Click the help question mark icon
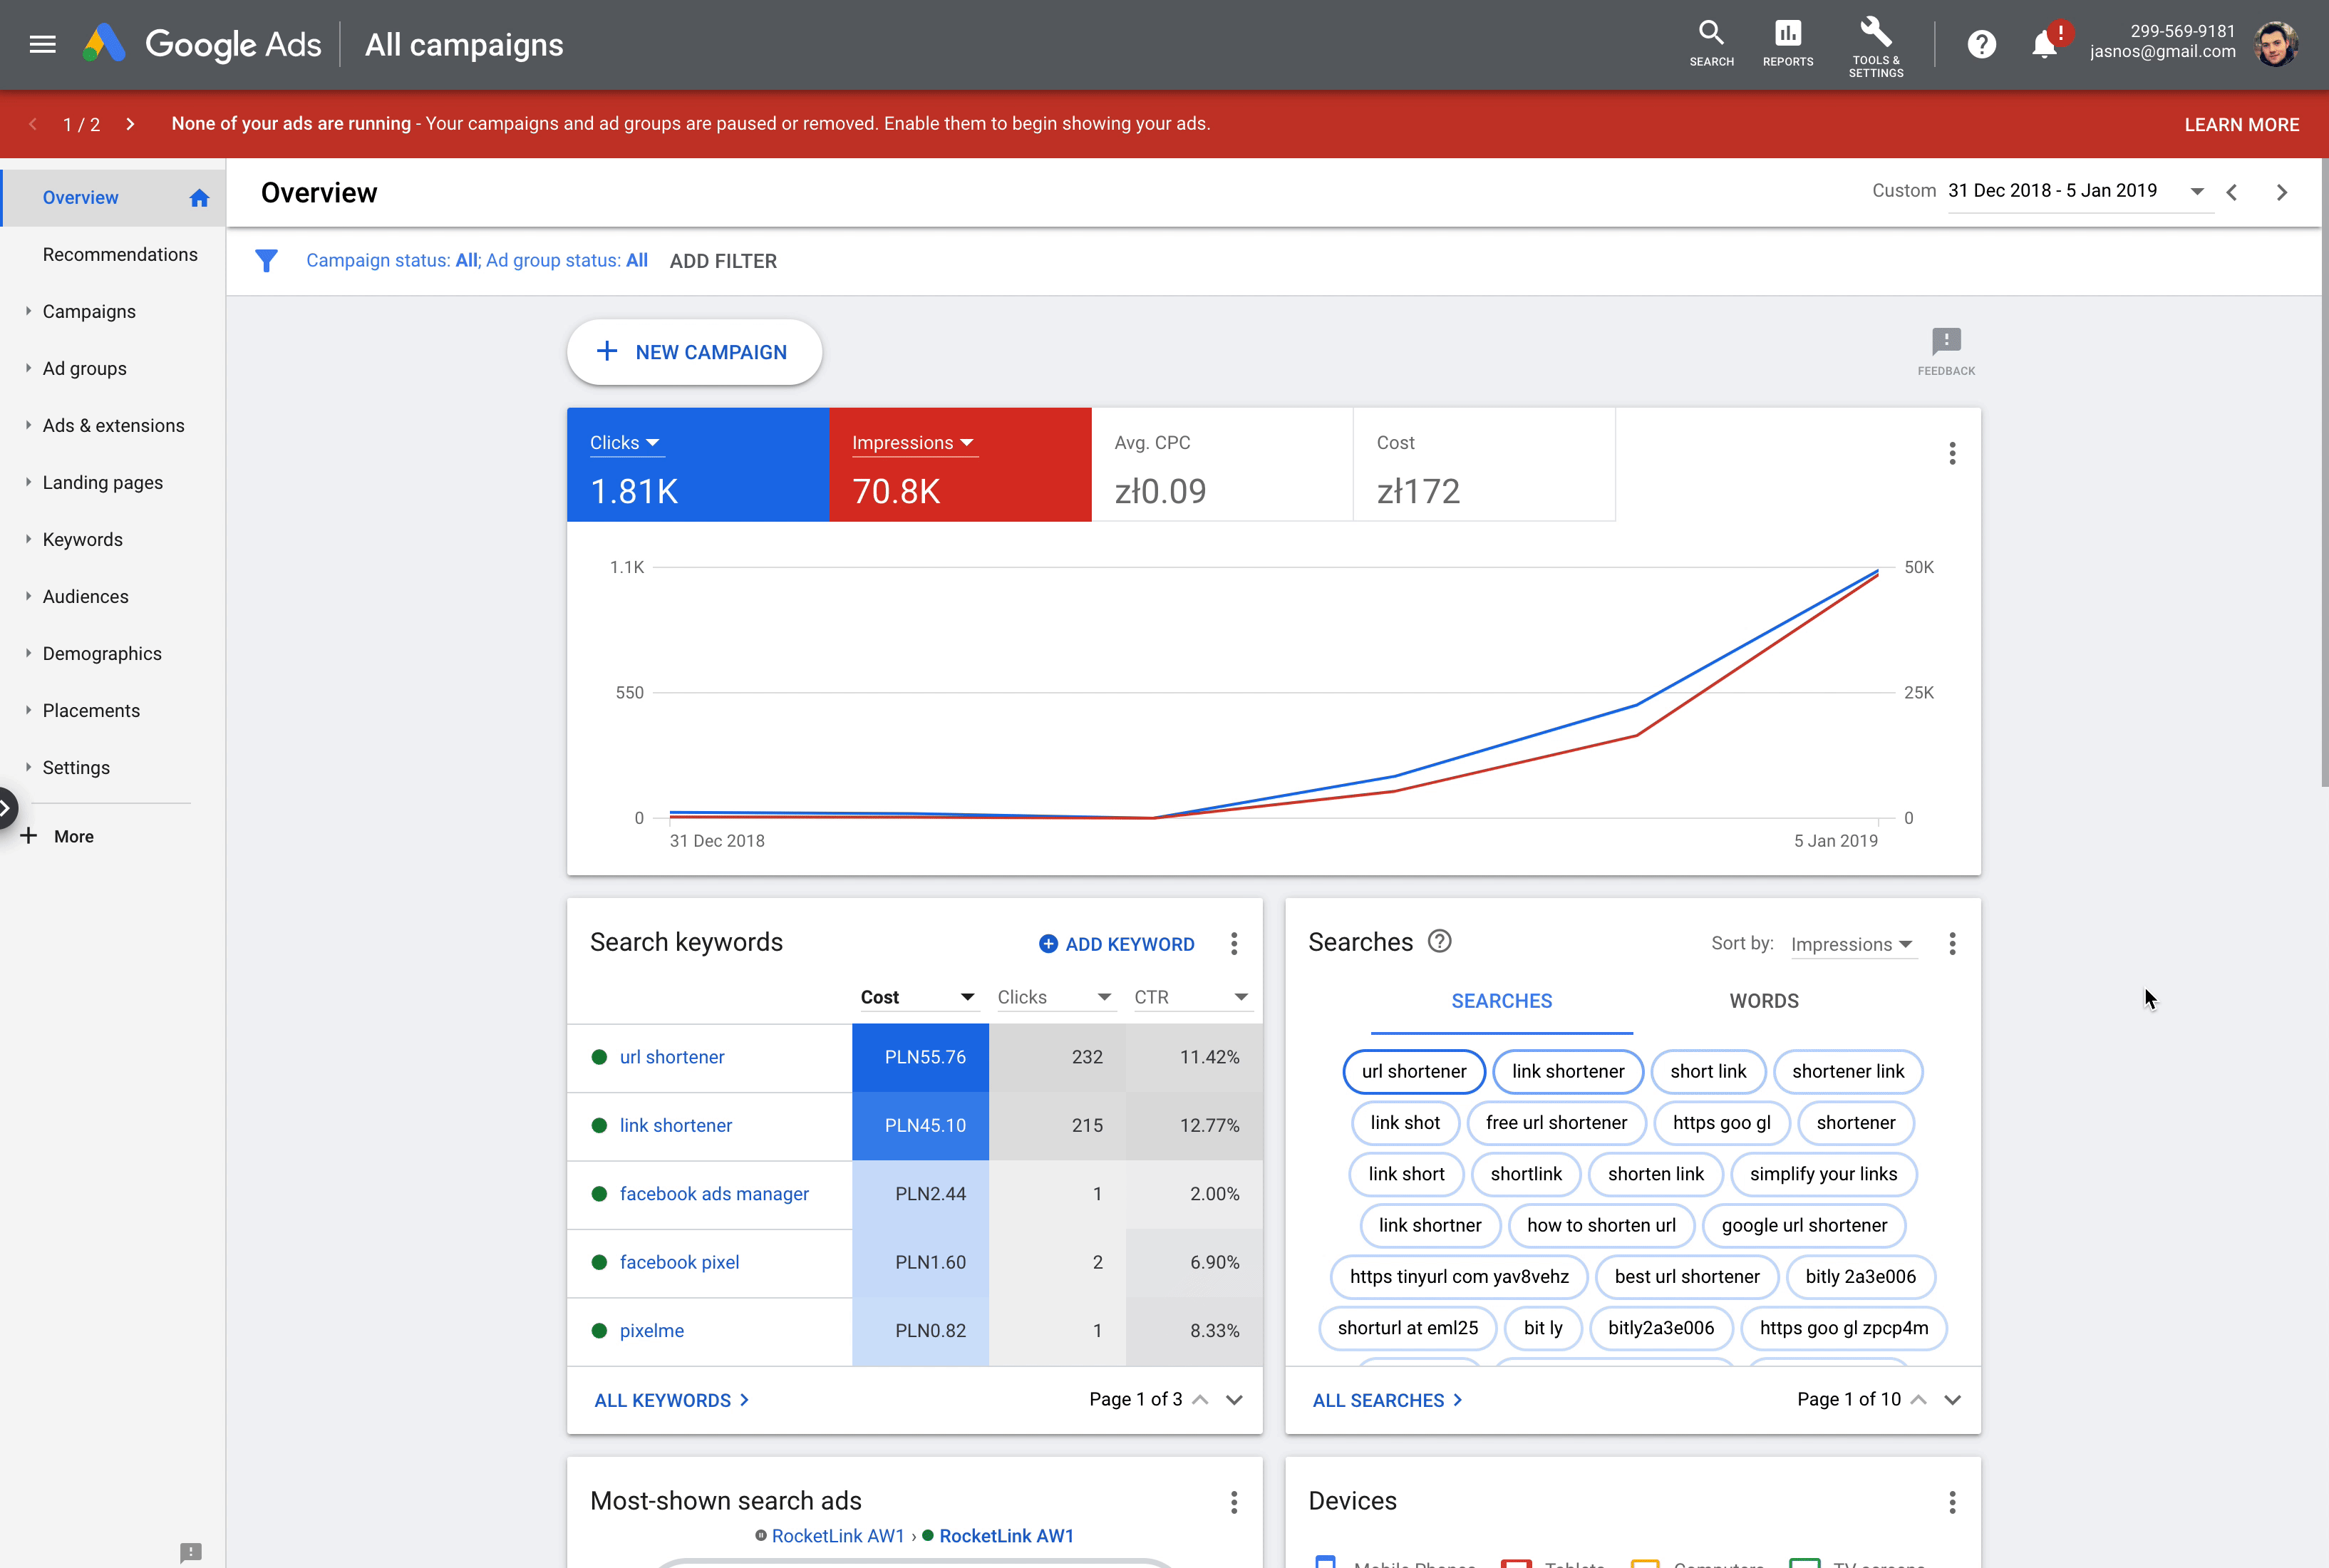The height and width of the screenshot is (1568, 2329). (x=1981, y=44)
